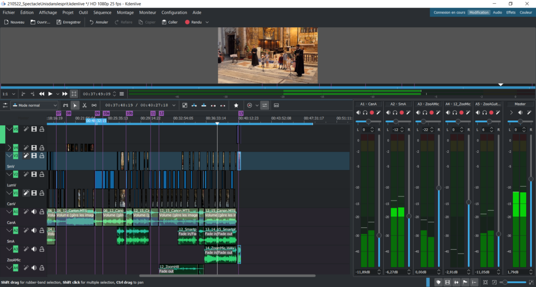Open effects wand for A4 mixer channel
This screenshot has width=536, height=287.
point(468,113)
